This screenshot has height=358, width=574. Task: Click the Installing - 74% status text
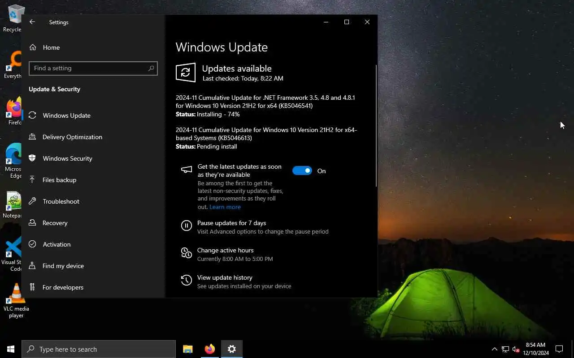(218, 114)
